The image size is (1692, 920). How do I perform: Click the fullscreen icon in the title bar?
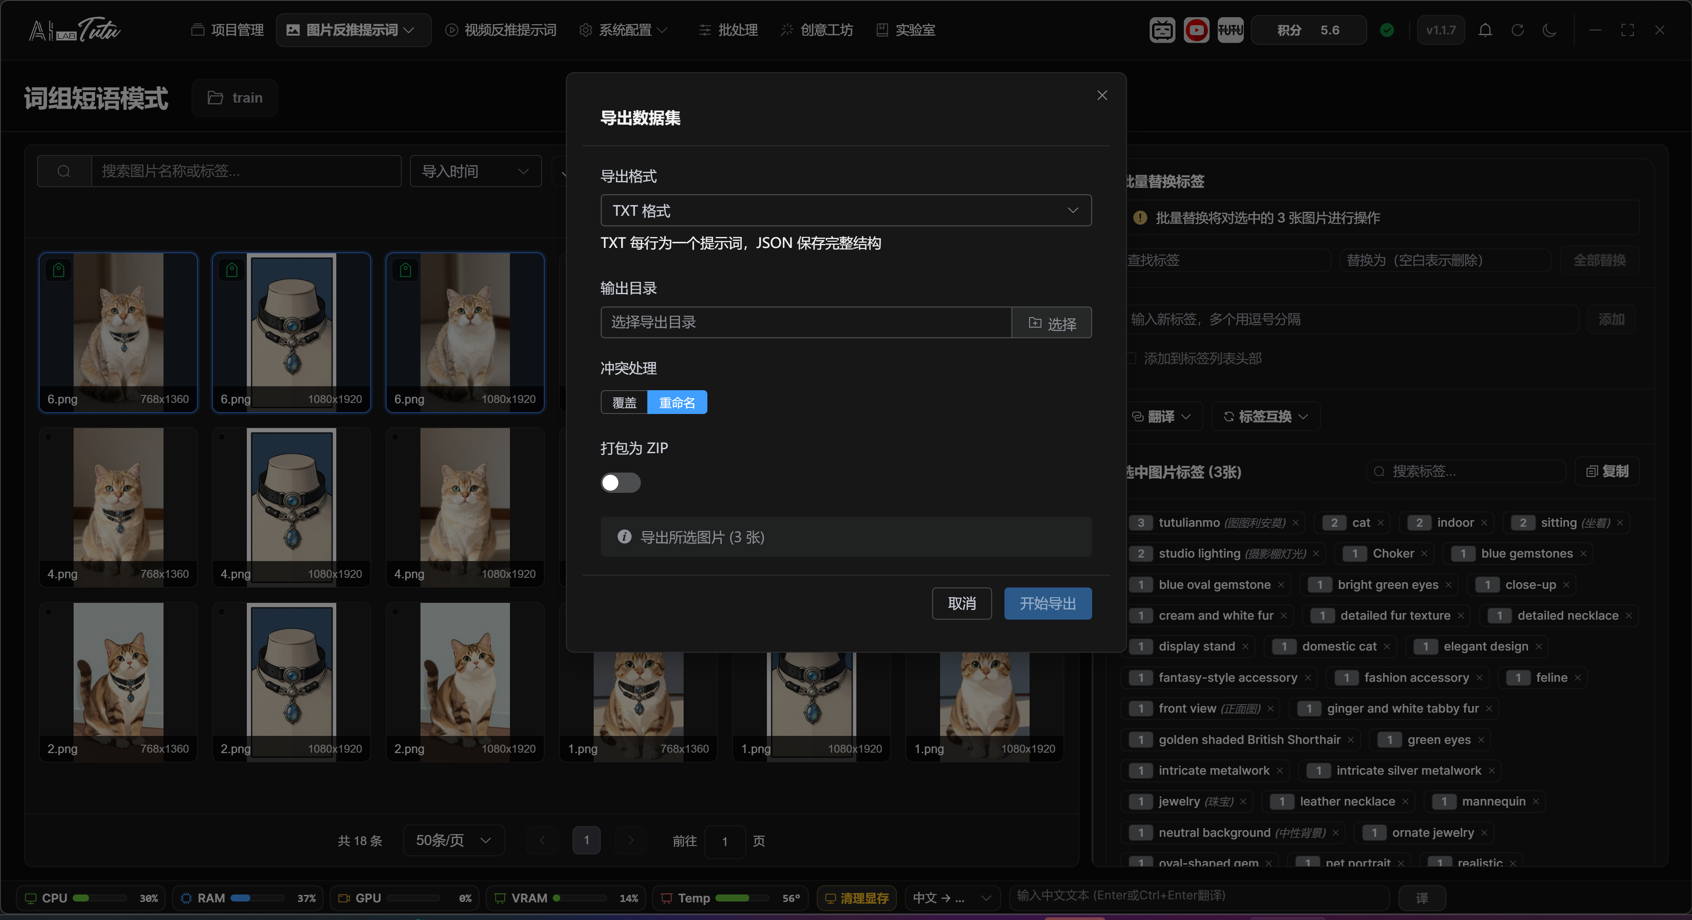(x=1627, y=30)
